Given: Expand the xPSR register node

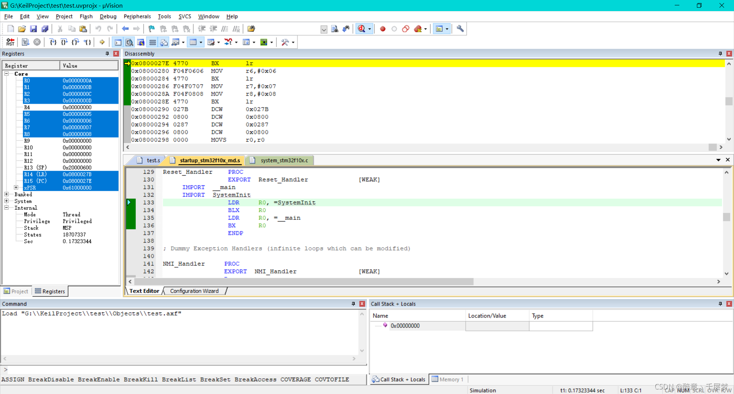Looking at the screenshot, I should [x=16, y=187].
